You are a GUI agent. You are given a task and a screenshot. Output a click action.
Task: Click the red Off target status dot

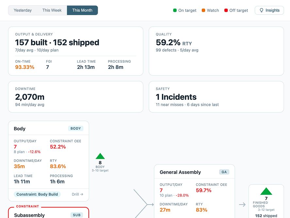point(226,10)
